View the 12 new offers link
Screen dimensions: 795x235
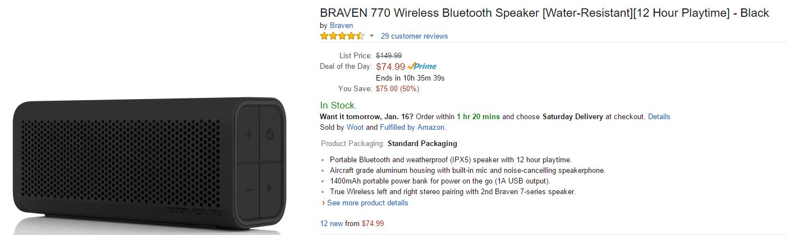click(331, 223)
